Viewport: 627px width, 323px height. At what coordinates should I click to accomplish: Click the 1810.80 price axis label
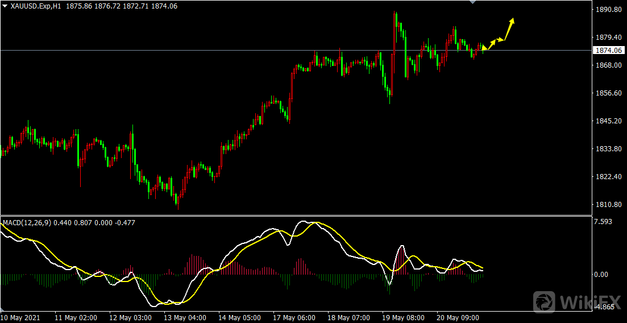pyautogui.click(x=607, y=205)
